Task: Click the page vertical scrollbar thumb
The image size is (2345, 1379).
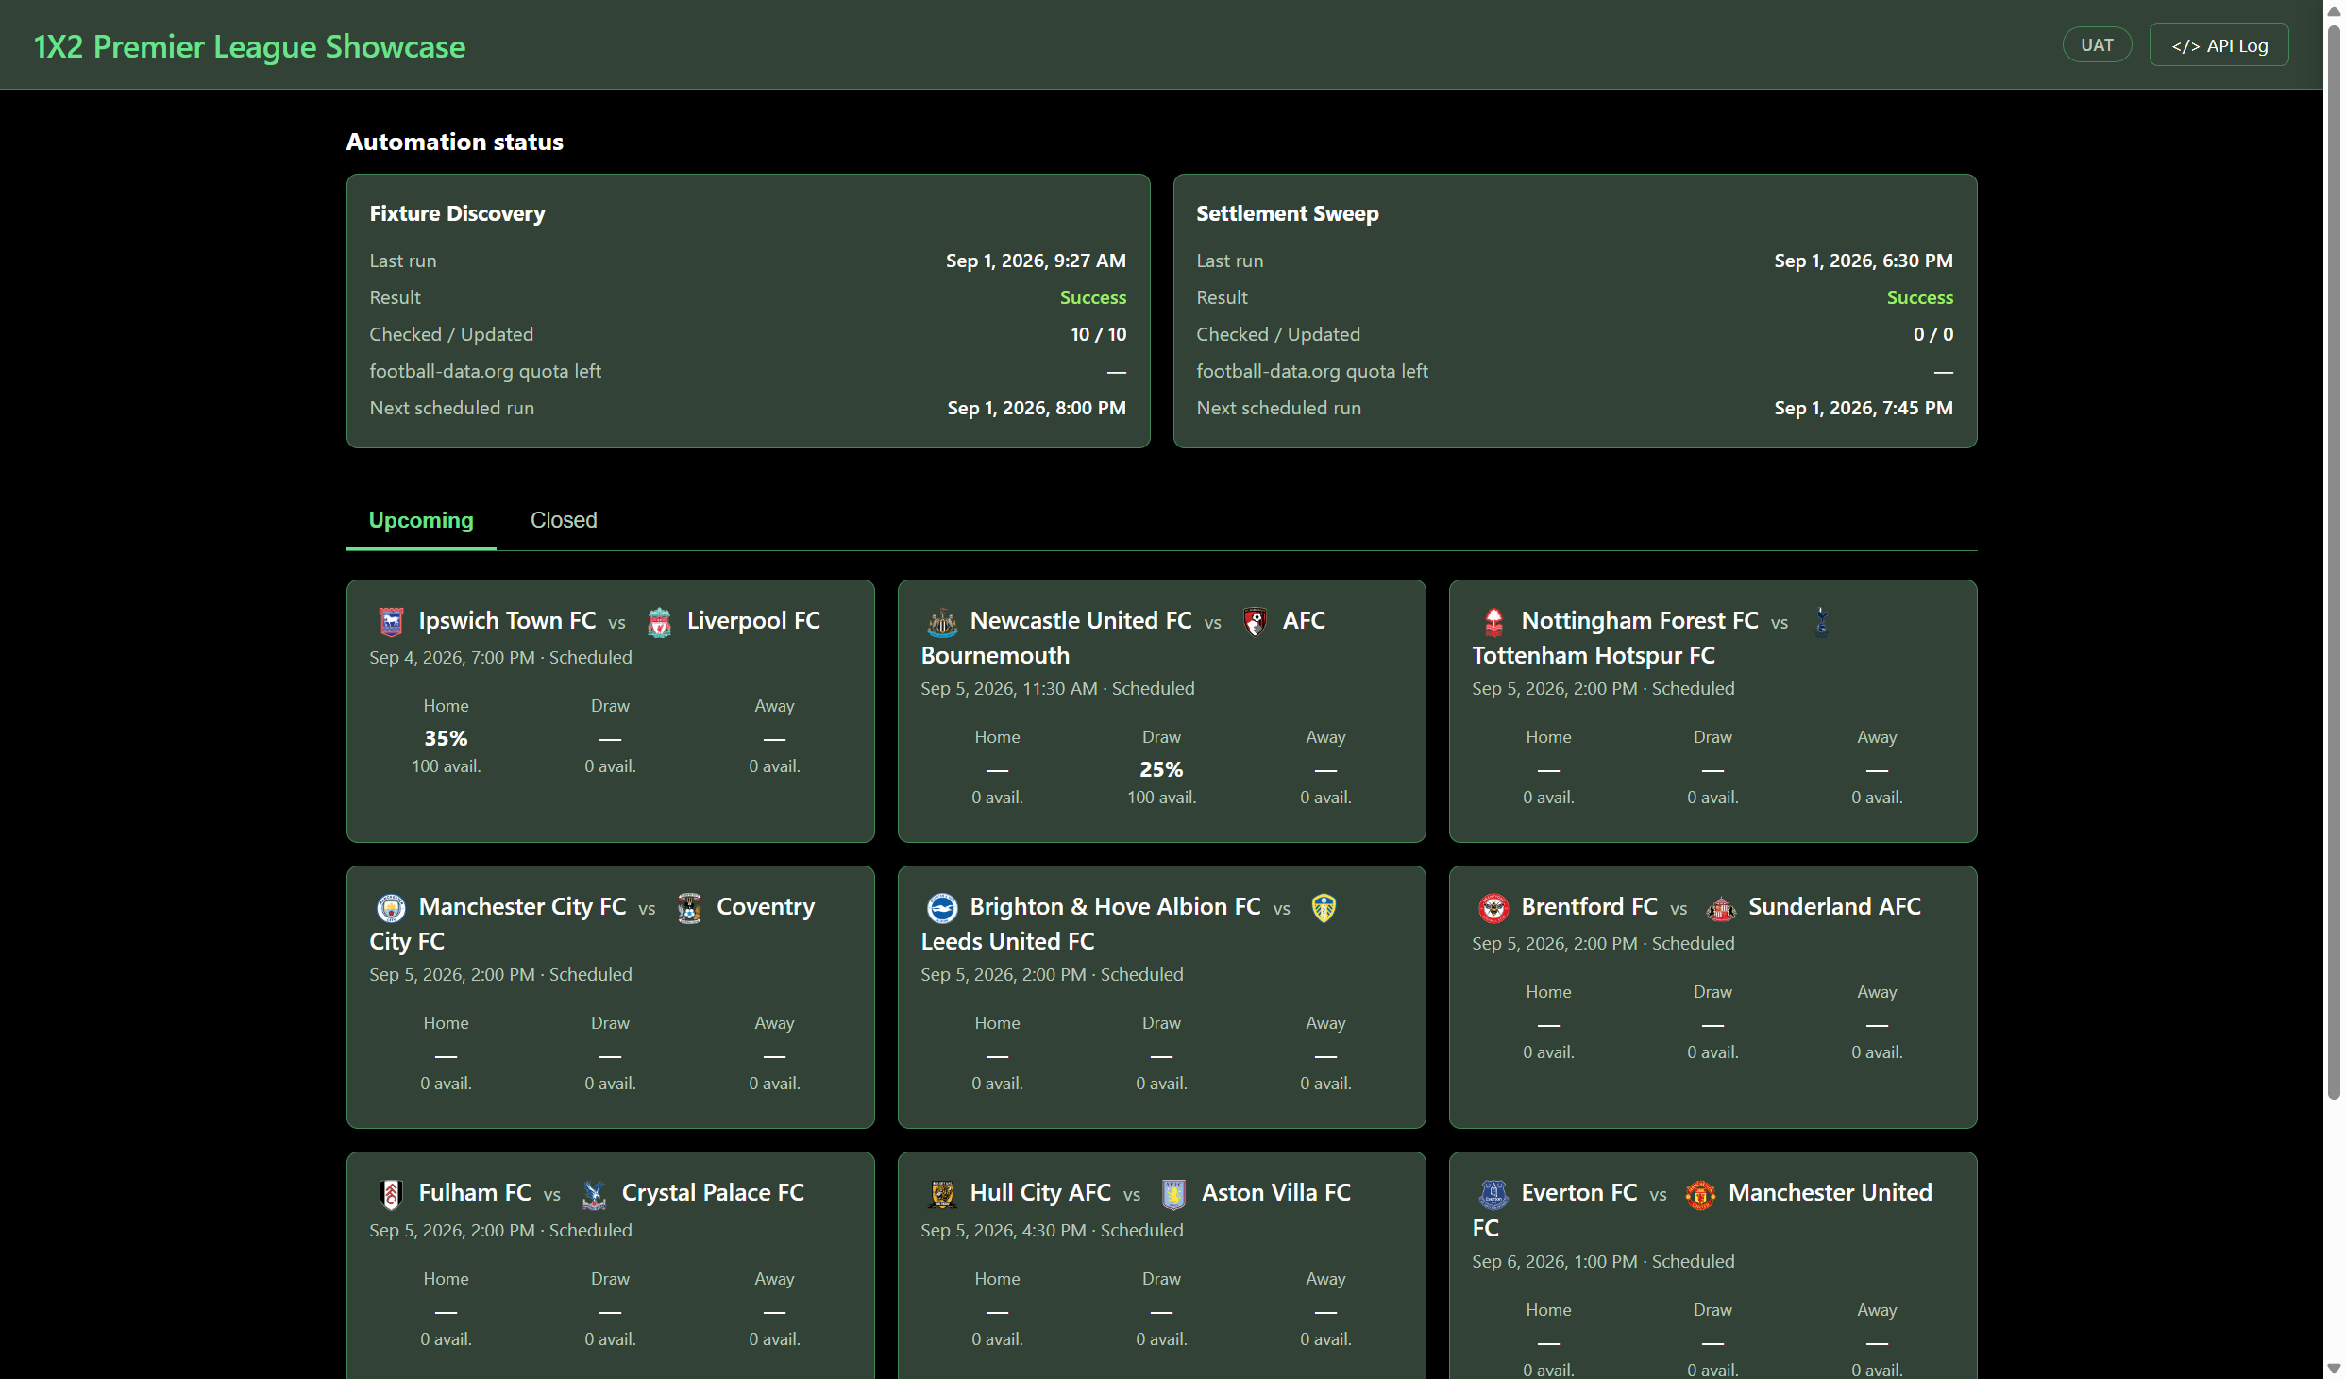Action: [x=2334, y=562]
